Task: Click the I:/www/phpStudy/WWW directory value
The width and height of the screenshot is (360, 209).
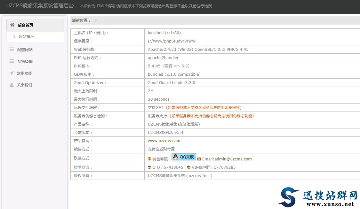Action: point(172,41)
